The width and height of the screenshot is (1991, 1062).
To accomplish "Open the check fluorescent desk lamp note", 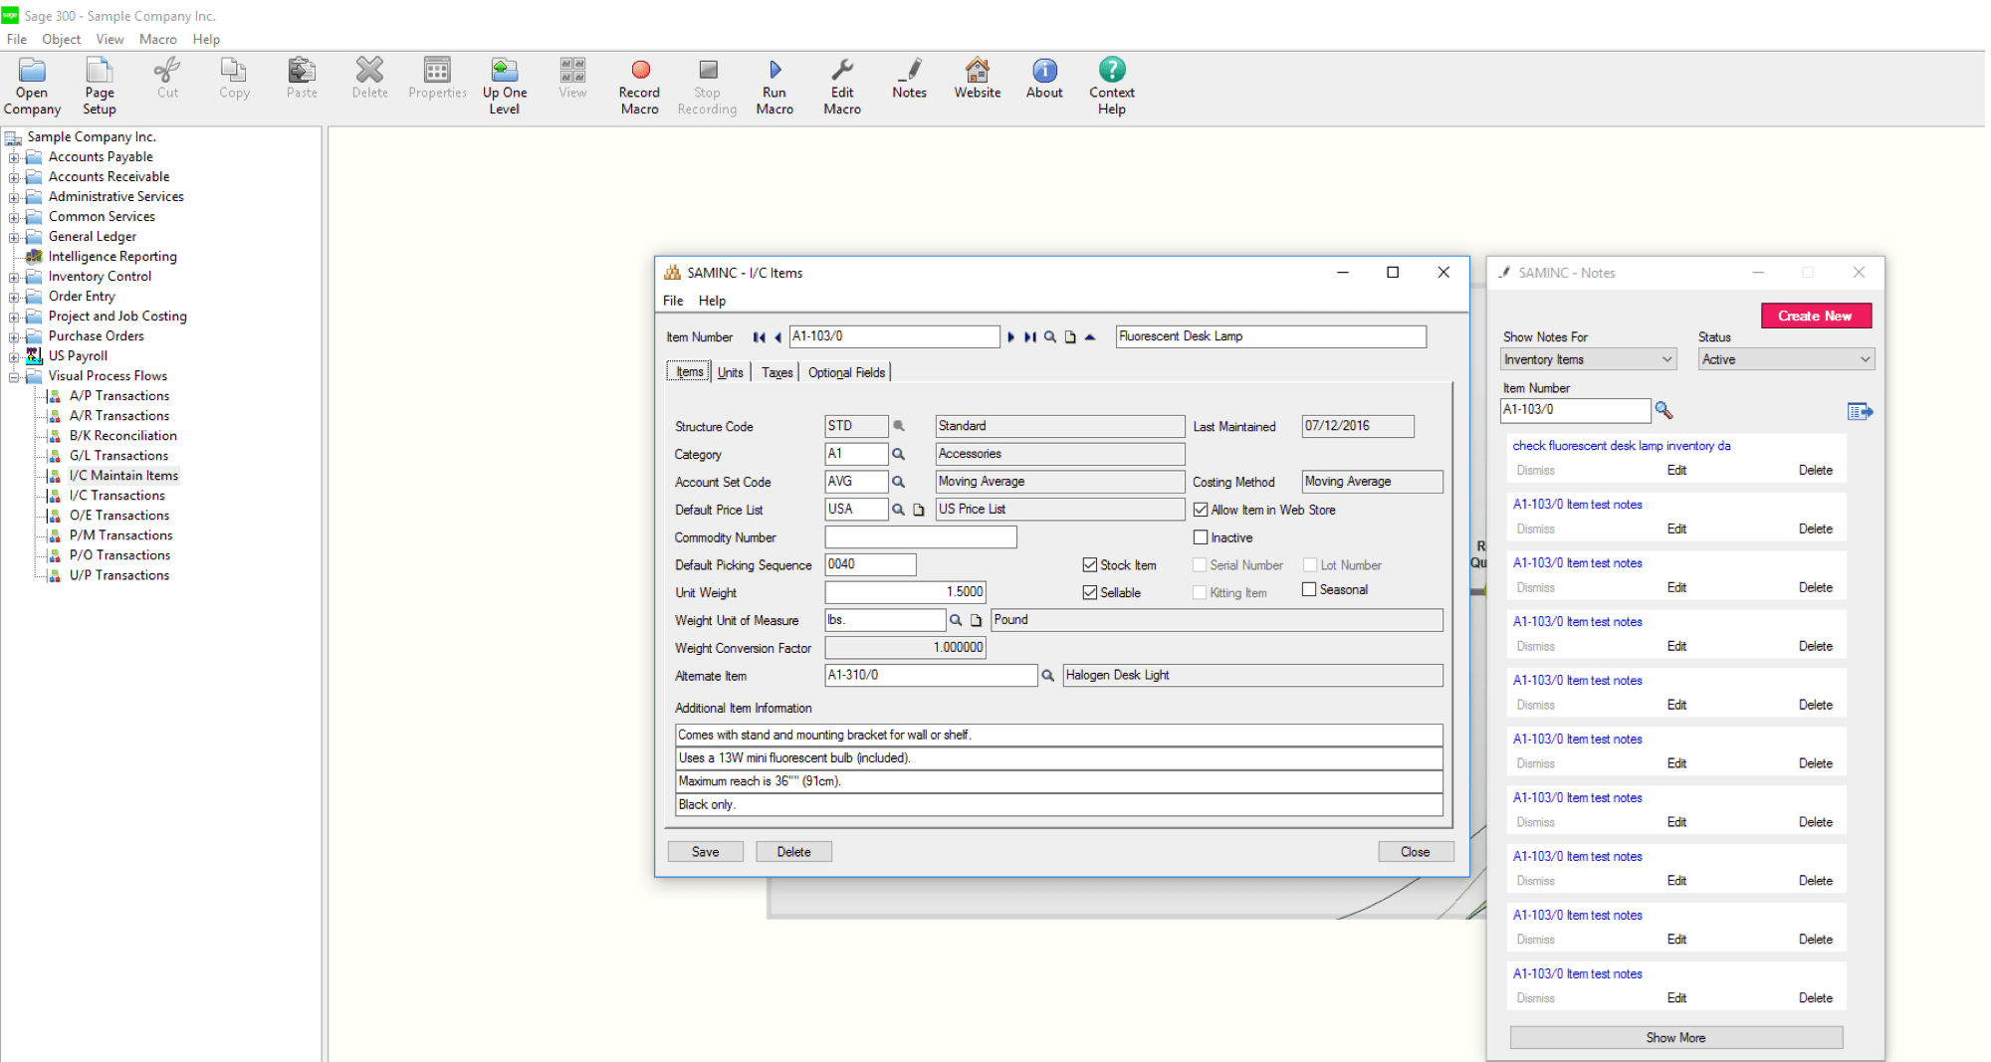I will click(1622, 446).
